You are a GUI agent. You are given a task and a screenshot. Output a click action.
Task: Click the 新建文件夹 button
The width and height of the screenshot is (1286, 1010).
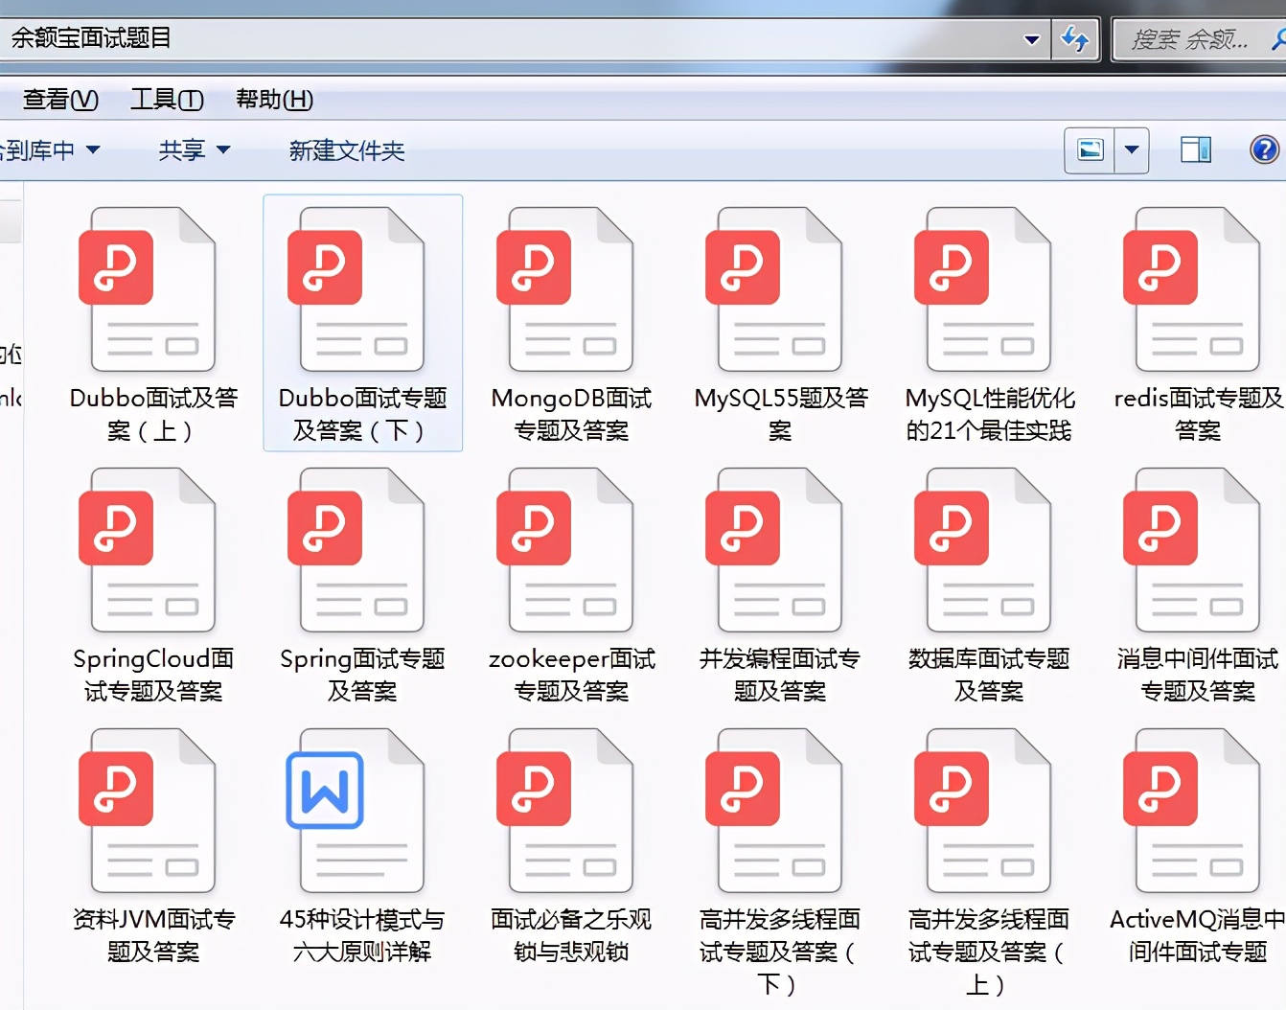point(347,150)
